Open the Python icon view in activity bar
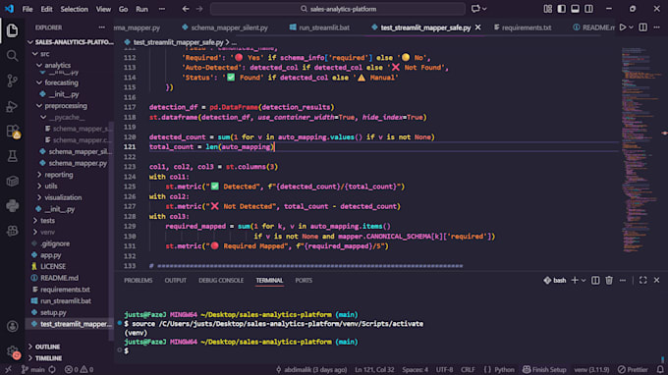The image size is (668, 375). click(x=12, y=206)
